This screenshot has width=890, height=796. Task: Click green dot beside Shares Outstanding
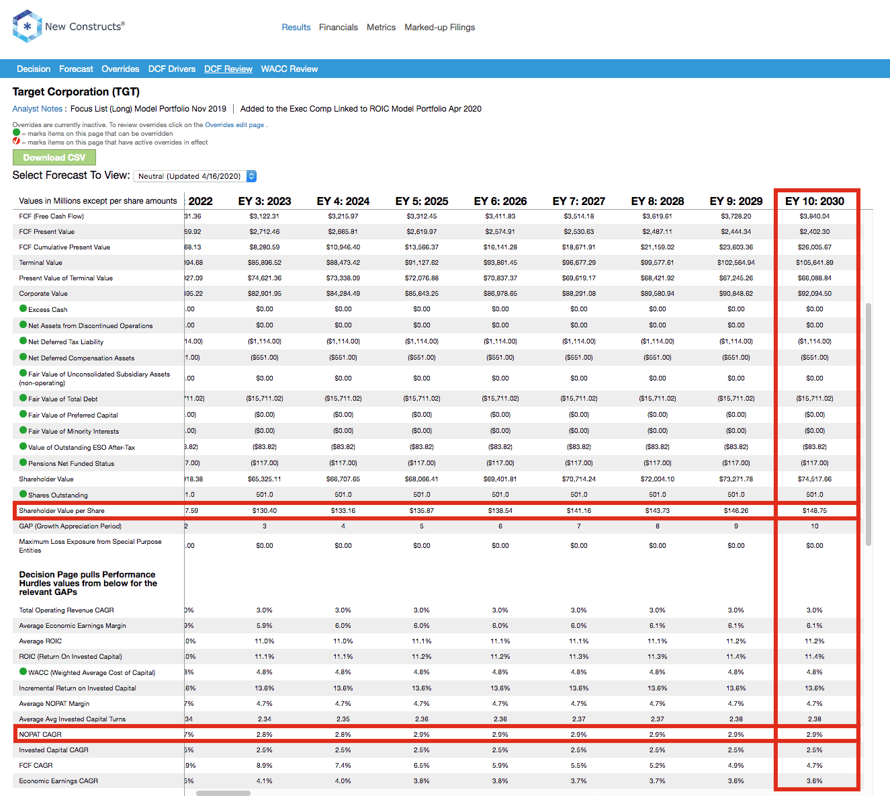coord(24,494)
